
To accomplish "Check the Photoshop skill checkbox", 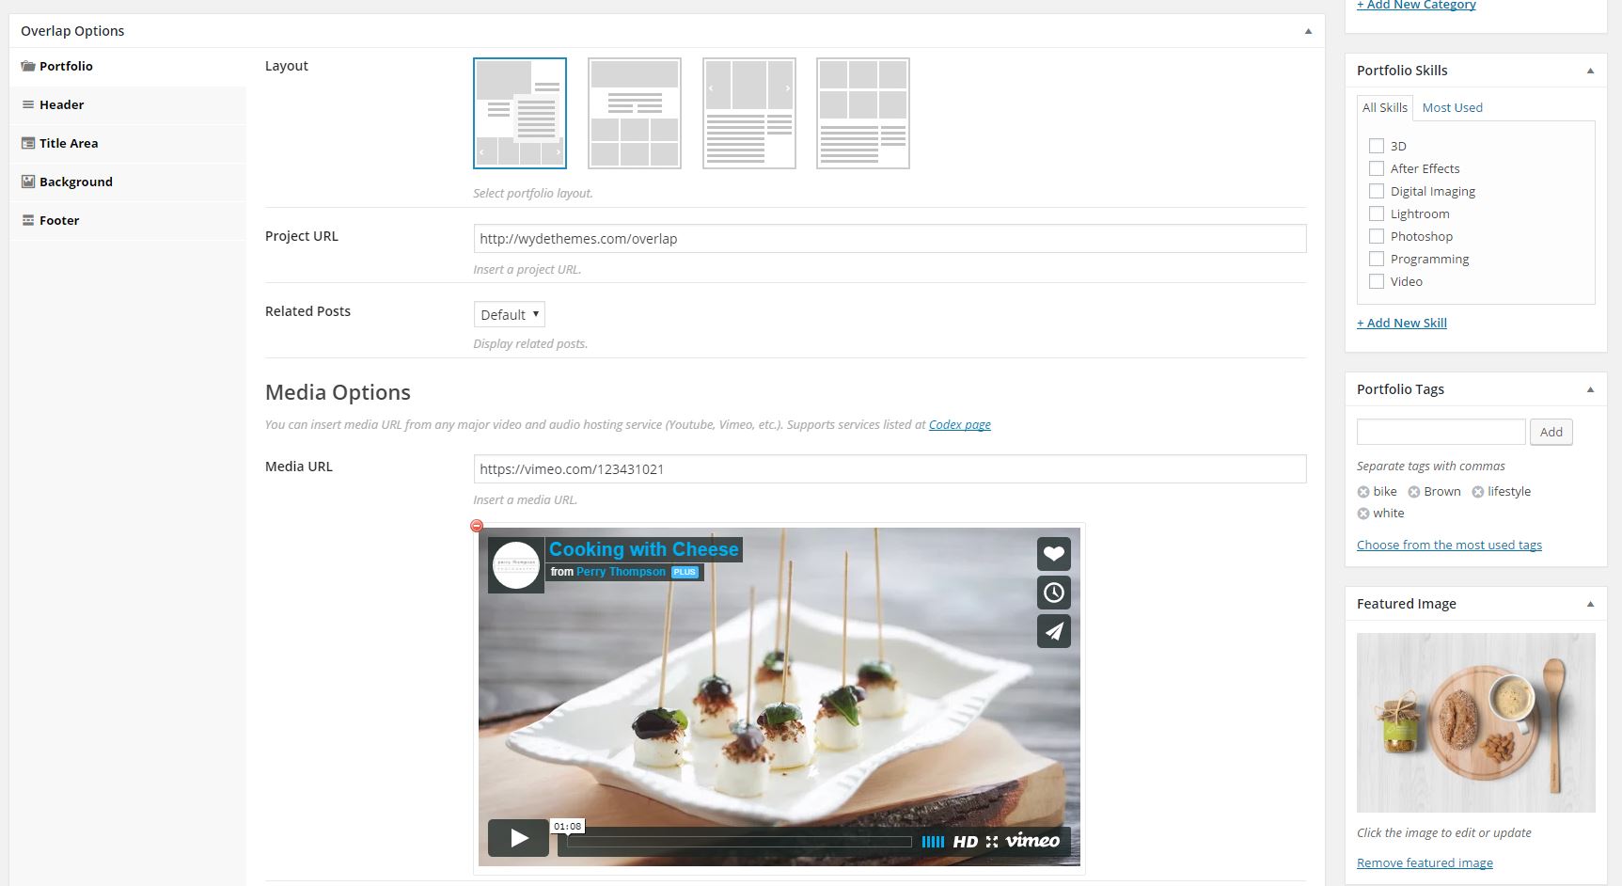I will point(1377,236).
